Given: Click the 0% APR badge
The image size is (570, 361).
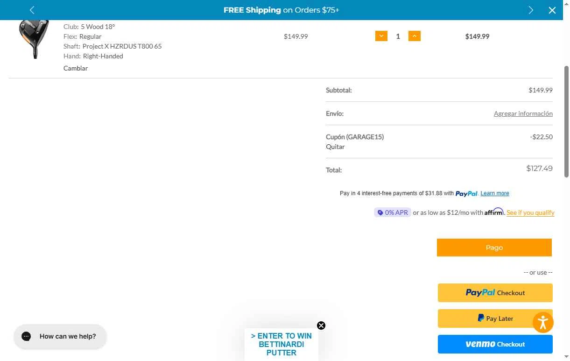Looking at the screenshot, I should (393, 212).
